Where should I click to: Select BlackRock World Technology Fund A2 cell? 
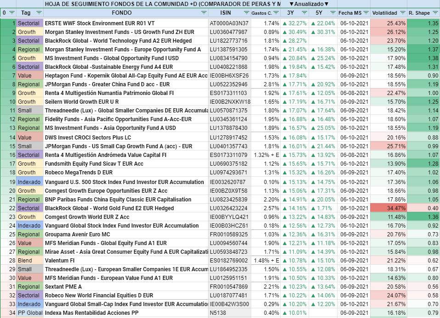(x=126, y=41)
